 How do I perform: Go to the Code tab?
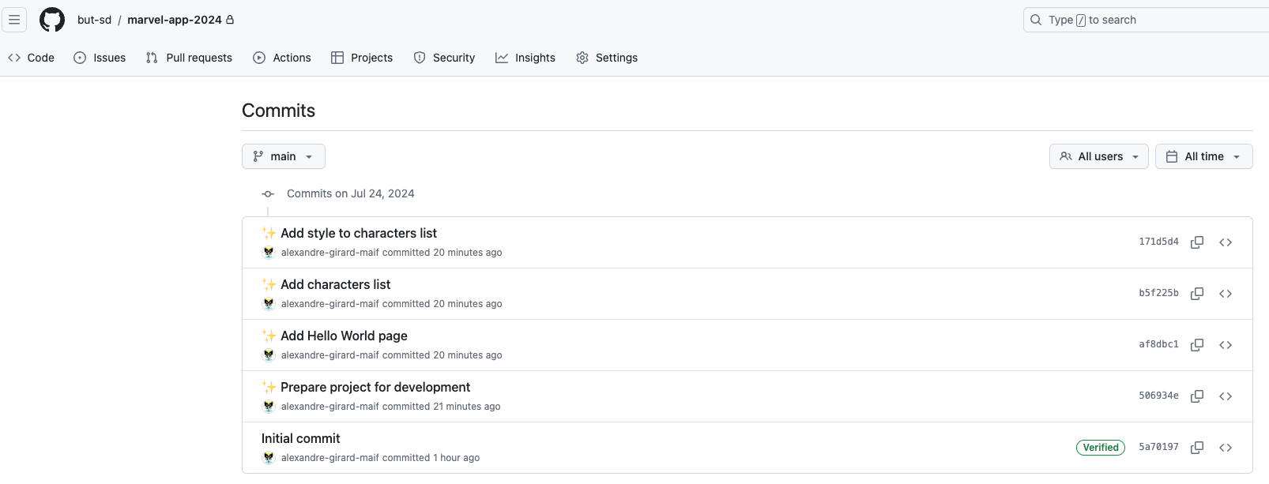(31, 58)
